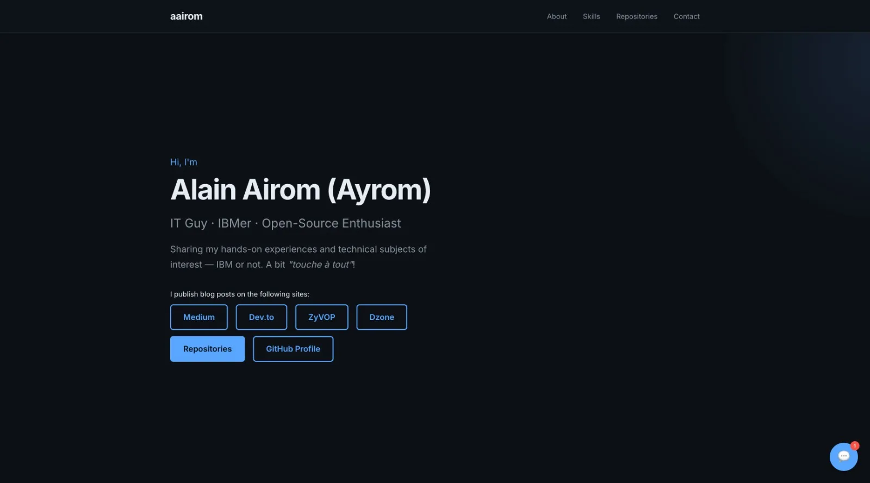The width and height of the screenshot is (870, 483).
Task: Open the Medium blog button
Action: coord(199,317)
